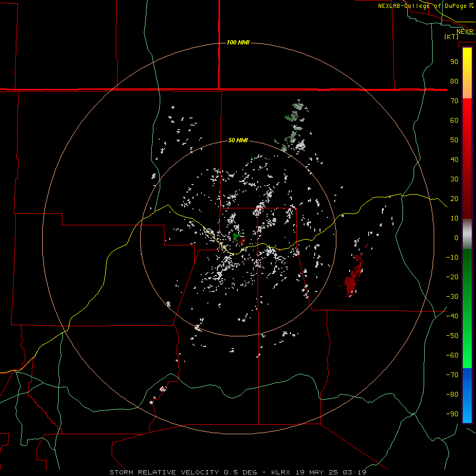Screen dimensions: 476x476
Task: Click the -80 value on velocity scale
Action: coord(452,395)
